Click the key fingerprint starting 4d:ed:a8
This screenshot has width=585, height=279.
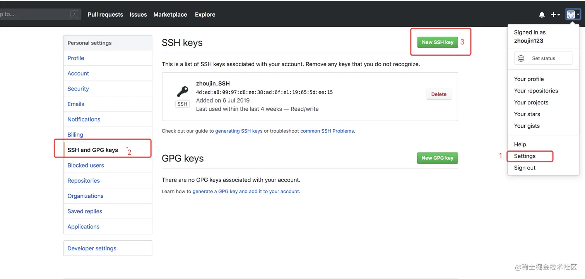[264, 92]
